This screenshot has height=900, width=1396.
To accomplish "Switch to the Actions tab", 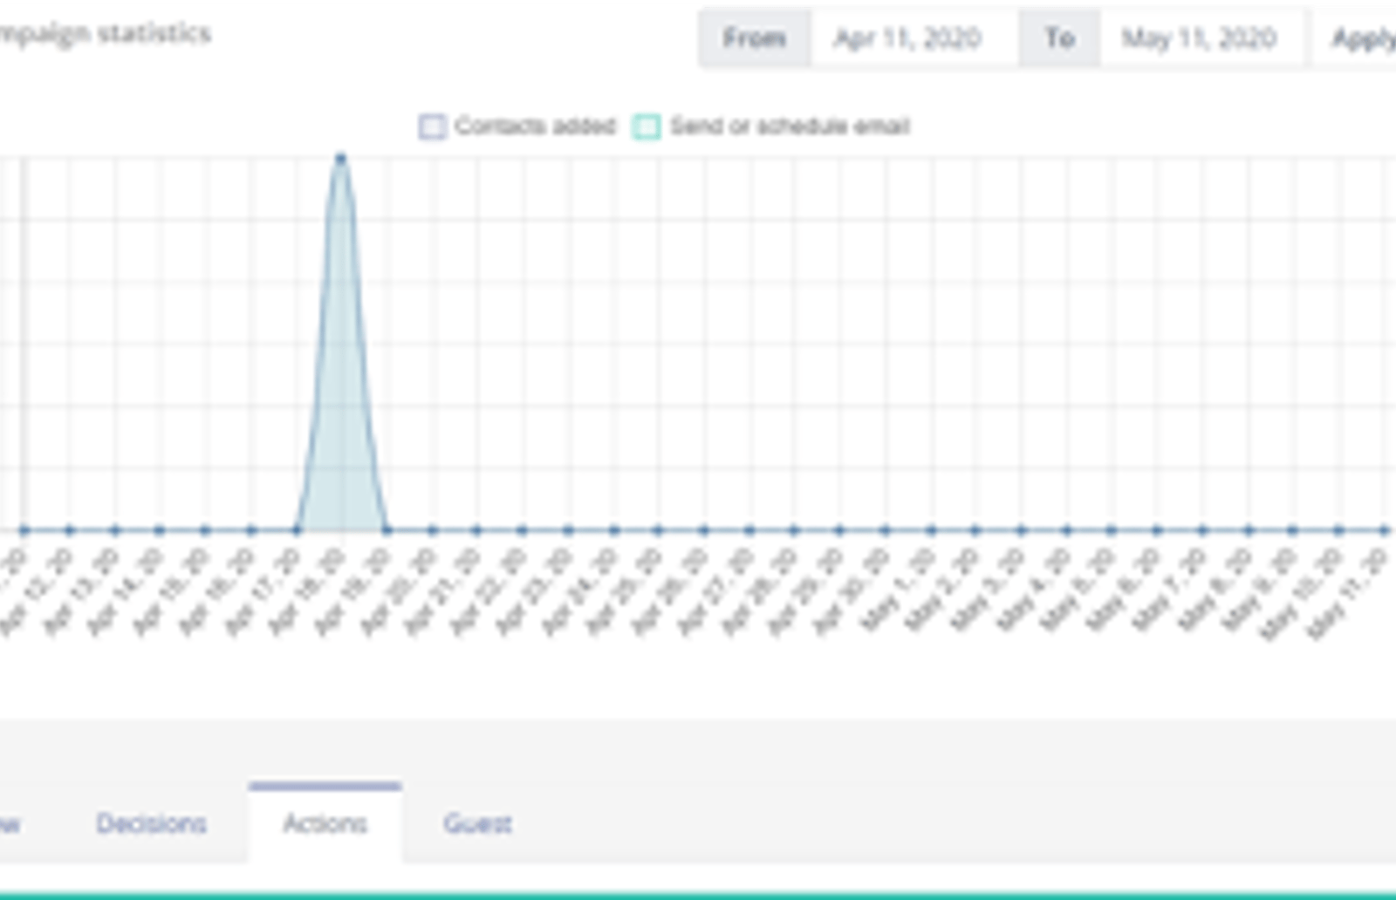I will click(x=325, y=823).
